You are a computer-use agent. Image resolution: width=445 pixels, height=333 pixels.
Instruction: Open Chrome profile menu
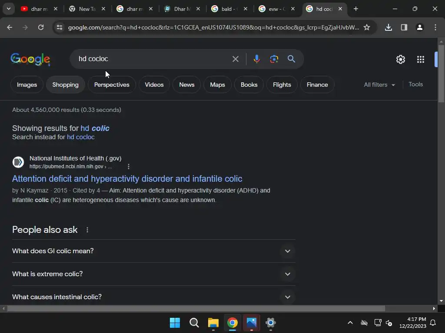pyautogui.click(x=420, y=27)
